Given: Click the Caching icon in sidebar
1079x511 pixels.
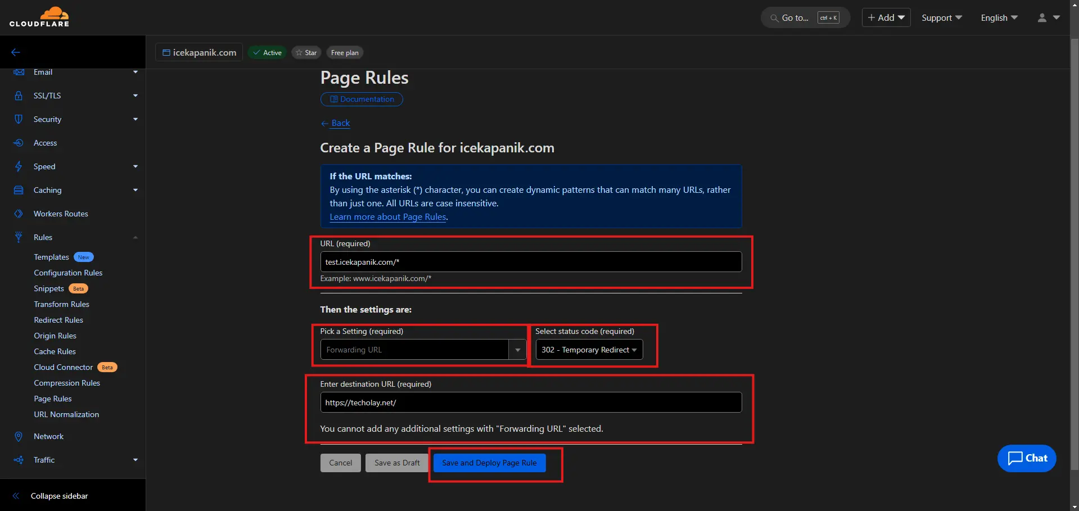Looking at the screenshot, I should [x=19, y=190].
